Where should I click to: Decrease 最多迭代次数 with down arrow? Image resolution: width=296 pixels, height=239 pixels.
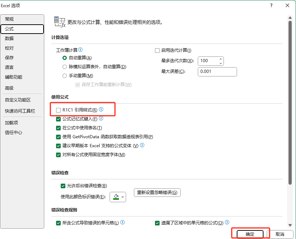coord(221,63)
